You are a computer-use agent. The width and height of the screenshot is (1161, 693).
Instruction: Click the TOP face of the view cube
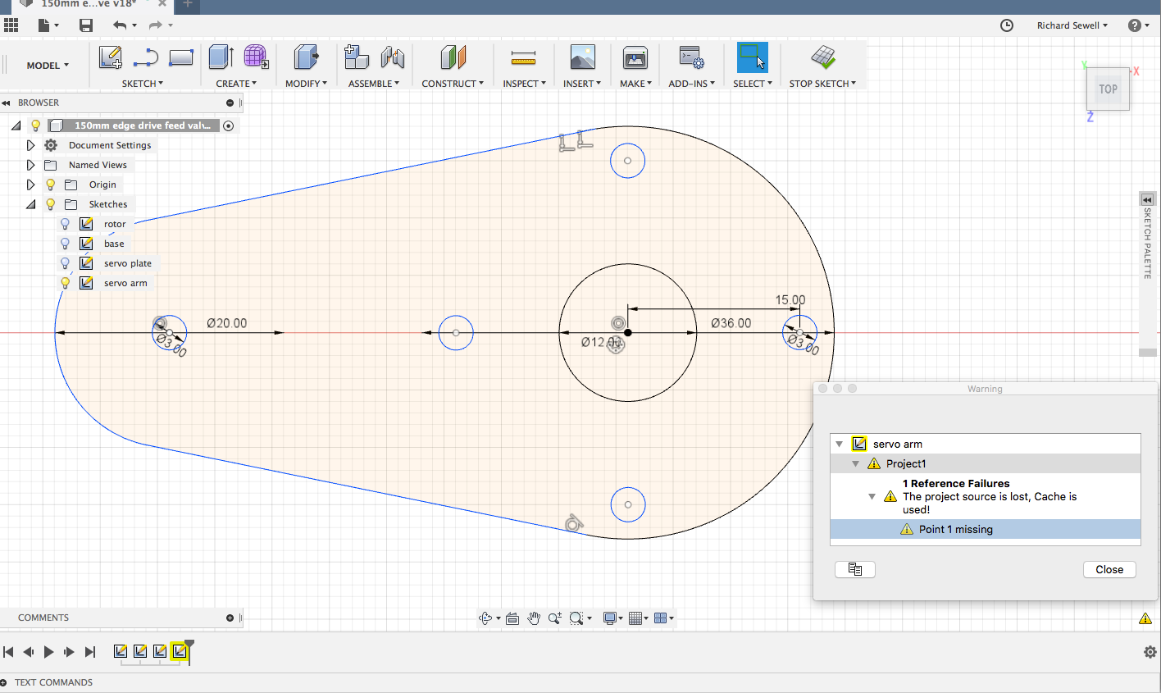click(x=1108, y=89)
